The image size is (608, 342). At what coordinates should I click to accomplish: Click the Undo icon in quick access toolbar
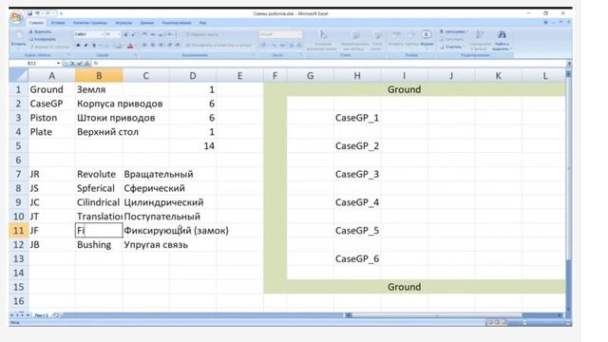[x=38, y=13]
